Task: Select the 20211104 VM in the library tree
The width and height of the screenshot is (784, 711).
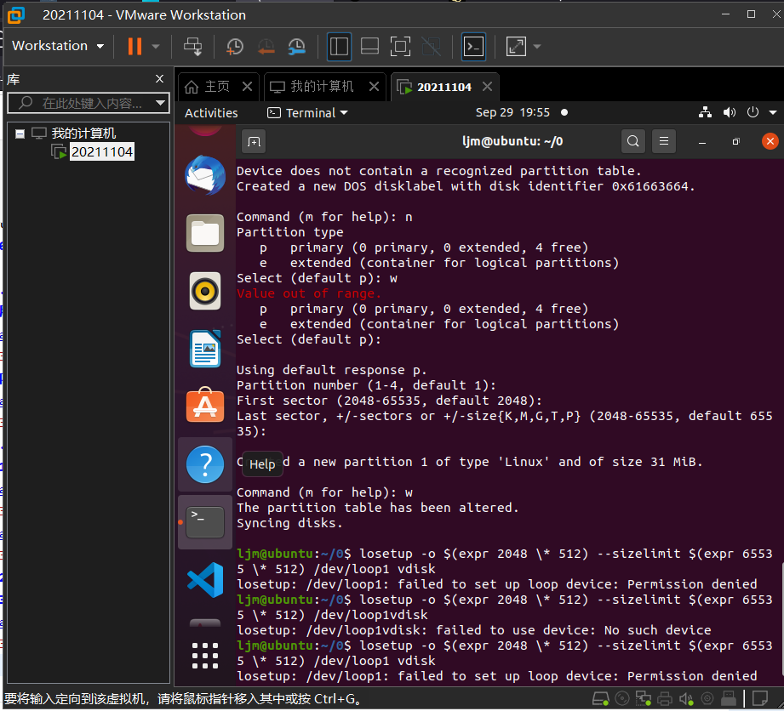Action: pyautogui.click(x=102, y=151)
